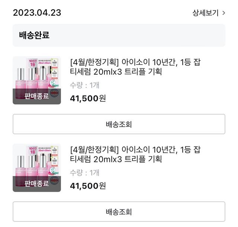Open the second 아이소이 잡티세럼 product title
238x227 pixels.
pyautogui.click(x=135, y=154)
